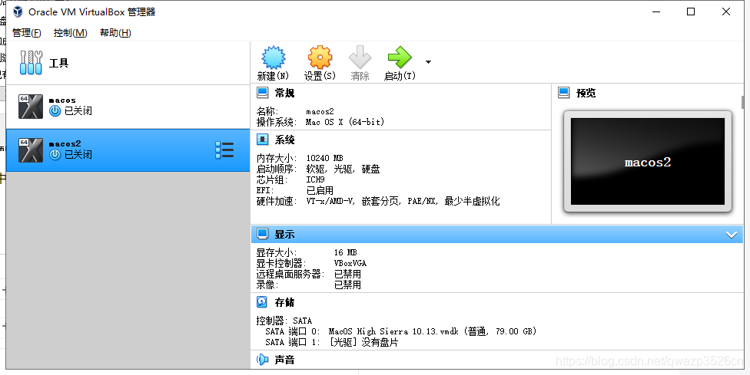Viewport: 750px width, 375px height.
Task: Click the 存储 storage disk icon
Action: click(x=262, y=301)
